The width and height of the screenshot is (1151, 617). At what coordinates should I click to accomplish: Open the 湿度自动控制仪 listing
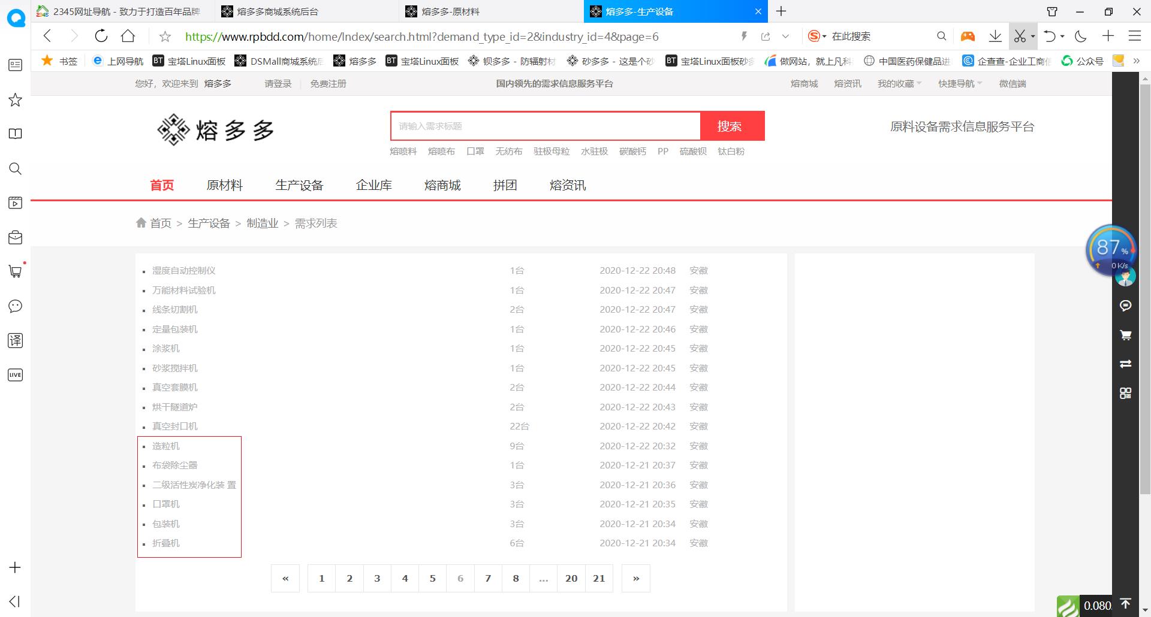(183, 271)
